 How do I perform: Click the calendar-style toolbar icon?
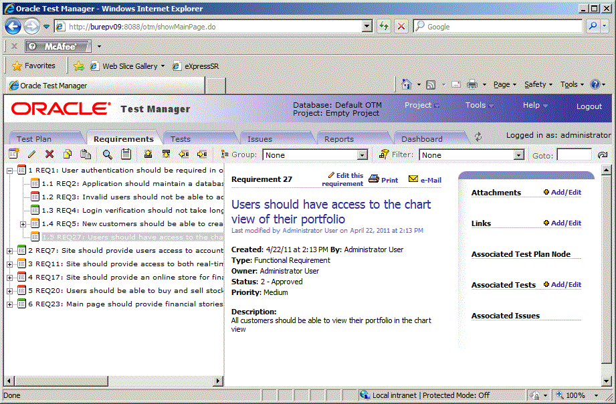pyautogui.click(x=126, y=154)
